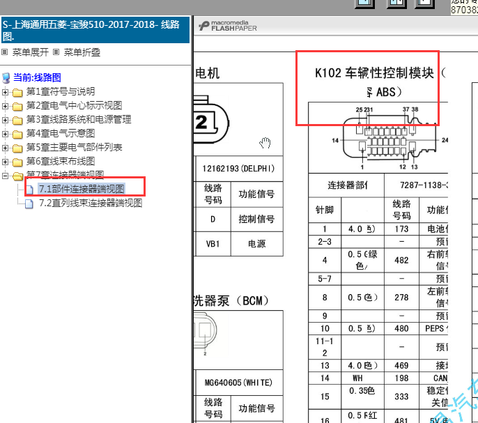Click the folder icon of 第3章线路系统和电源管理

[x=17, y=120]
